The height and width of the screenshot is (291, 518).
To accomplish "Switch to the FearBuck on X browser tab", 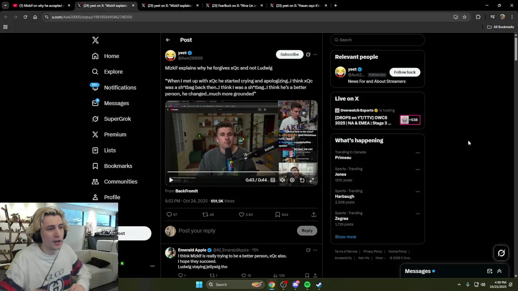I will click(234, 6).
